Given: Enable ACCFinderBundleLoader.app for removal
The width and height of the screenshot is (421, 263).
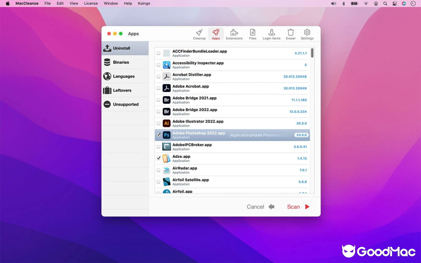Looking at the screenshot, I should [158, 53].
